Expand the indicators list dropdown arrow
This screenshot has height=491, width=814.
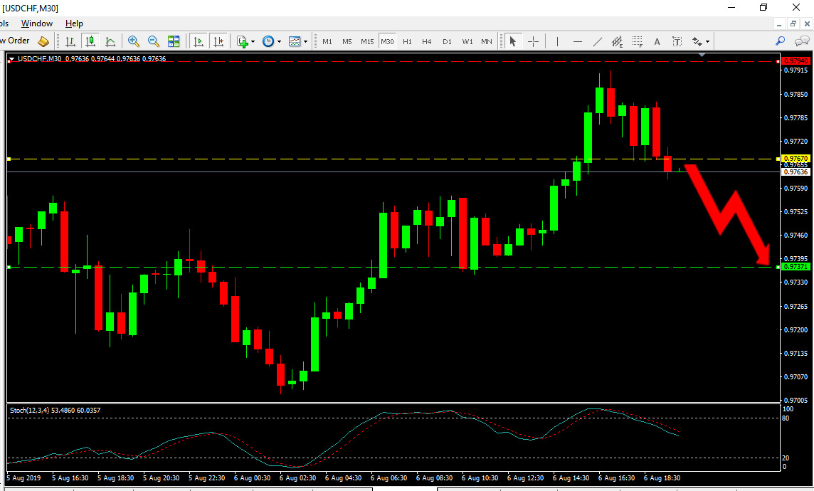(x=253, y=41)
